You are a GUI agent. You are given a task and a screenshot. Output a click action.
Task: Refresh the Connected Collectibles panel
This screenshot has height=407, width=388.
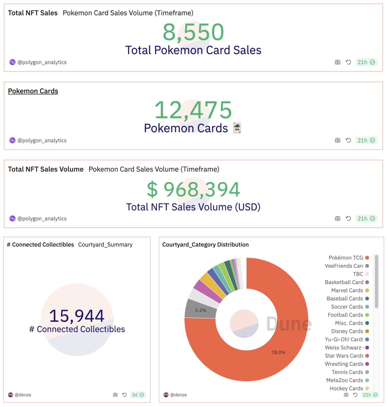(124, 395)
